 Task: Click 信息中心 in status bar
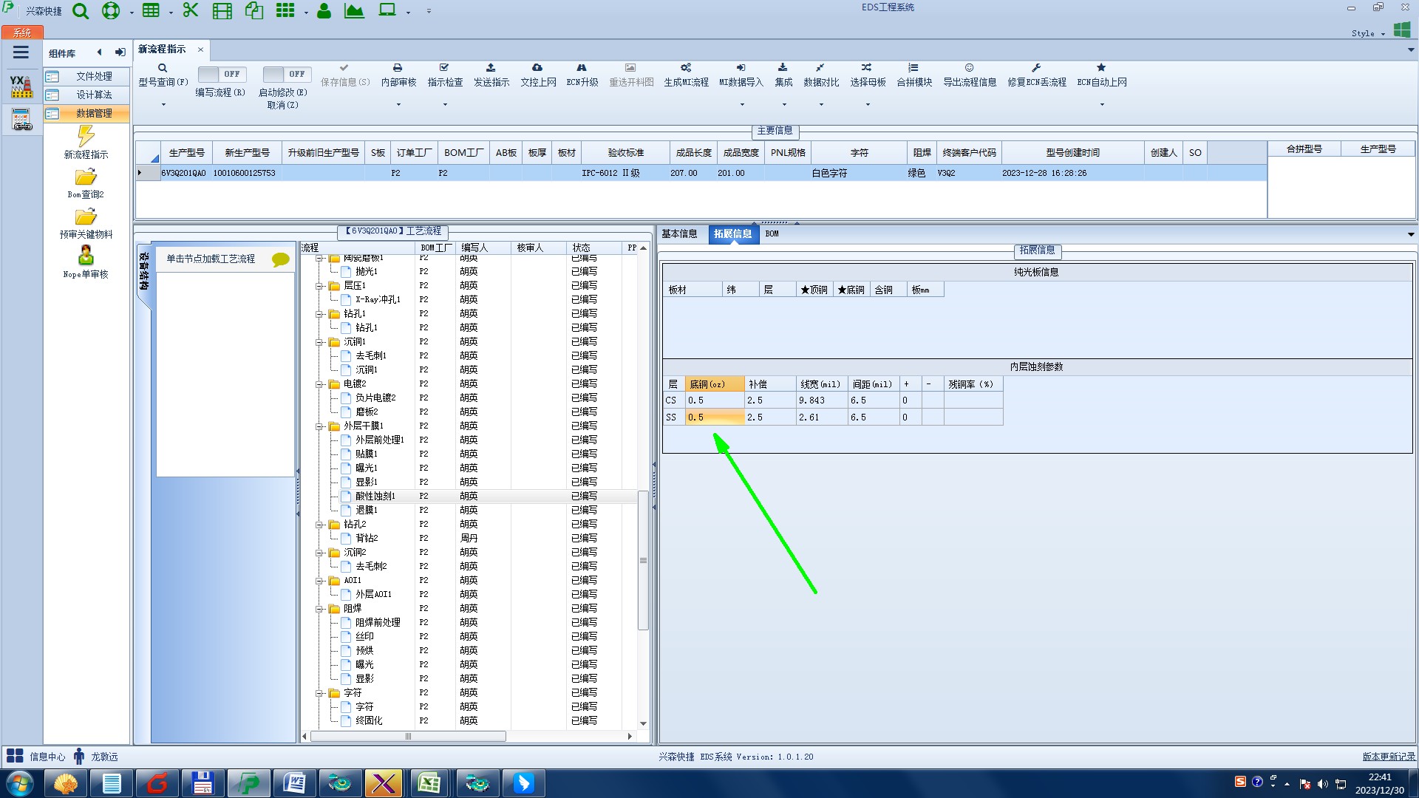point(36,757)
